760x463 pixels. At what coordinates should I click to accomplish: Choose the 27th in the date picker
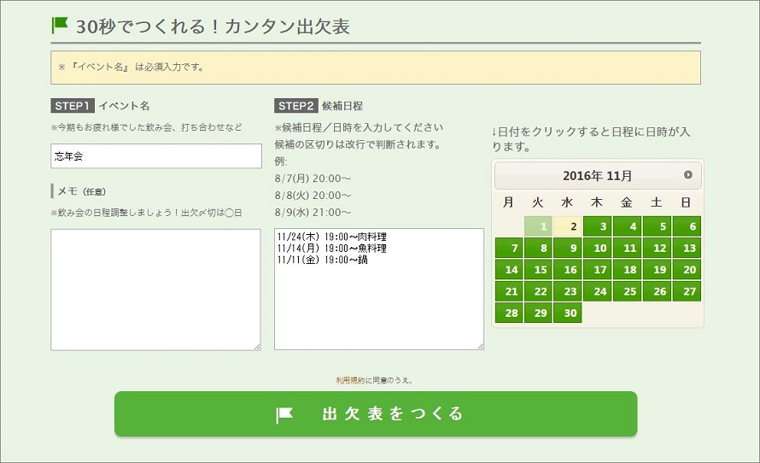(687, 291)
